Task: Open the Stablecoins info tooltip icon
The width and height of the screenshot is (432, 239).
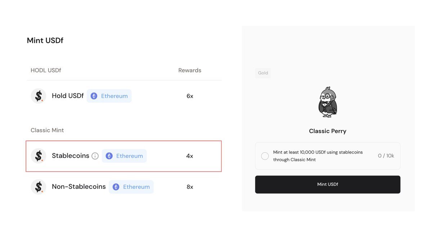Action: tap(95, 156)
